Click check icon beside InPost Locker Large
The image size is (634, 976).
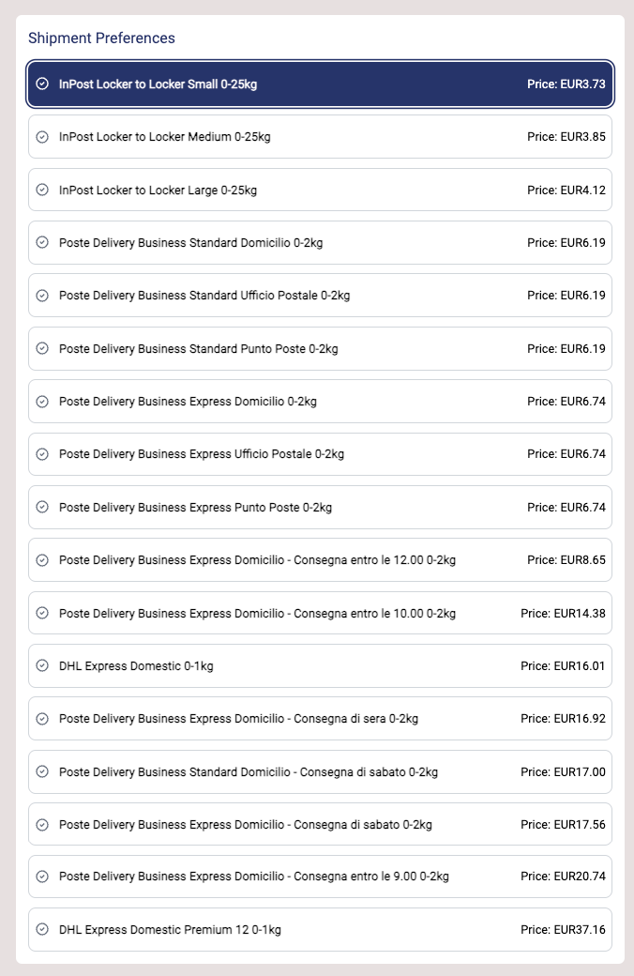42,190
